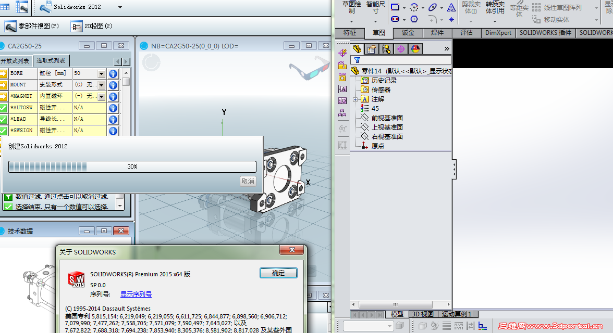The image size is (613, 333).
Task: Click the 零部件视图 (P) button
Action: [x=32, y=26]
